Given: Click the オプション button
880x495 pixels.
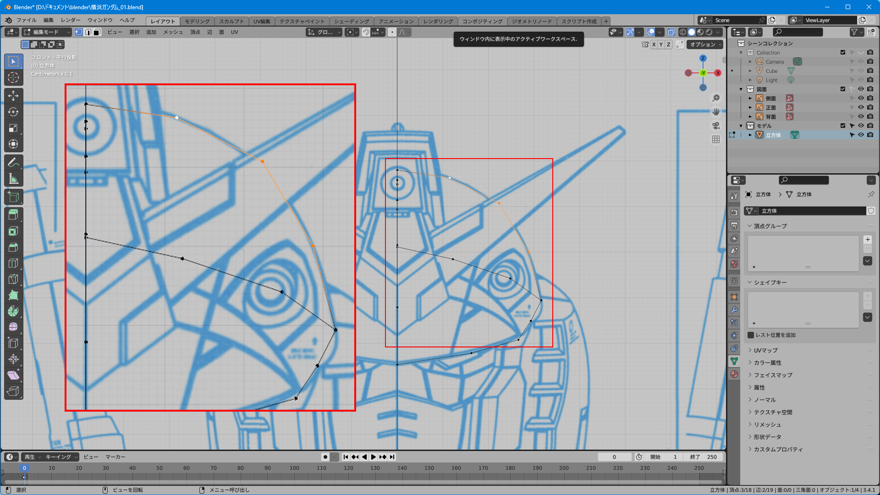Looking at the screenshot, I should point(706,44).
